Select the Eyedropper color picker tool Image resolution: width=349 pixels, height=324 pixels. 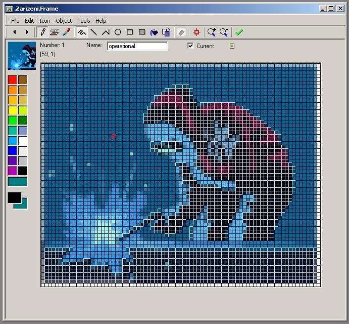tap(67, 32)
